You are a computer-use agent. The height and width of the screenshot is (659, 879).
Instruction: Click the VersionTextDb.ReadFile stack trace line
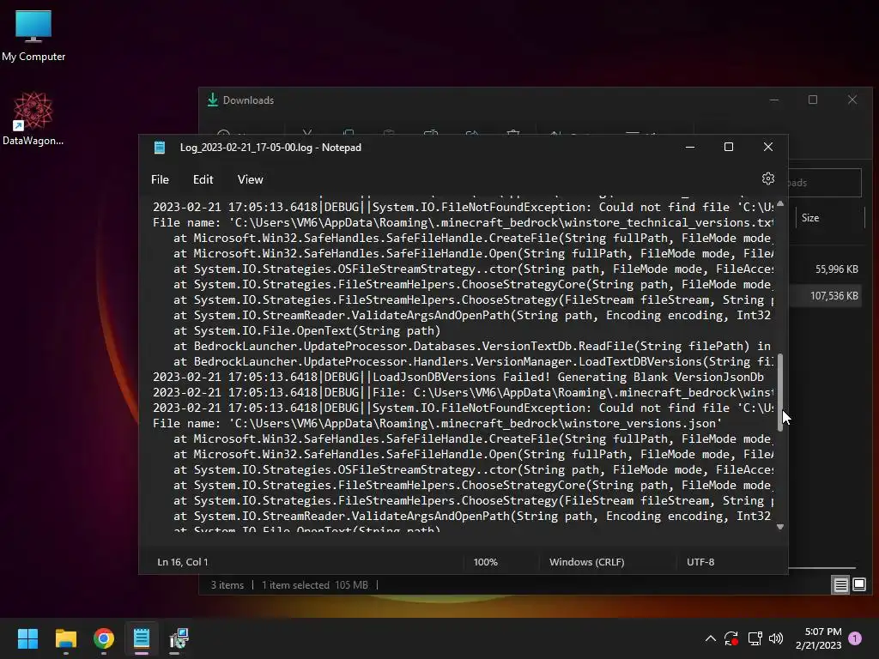[472, 347]
